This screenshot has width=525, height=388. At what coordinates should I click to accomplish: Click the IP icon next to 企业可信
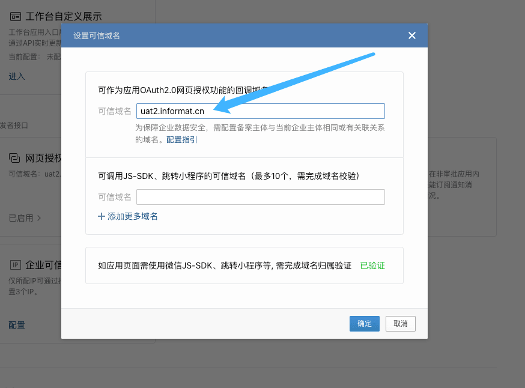(15, 265)
